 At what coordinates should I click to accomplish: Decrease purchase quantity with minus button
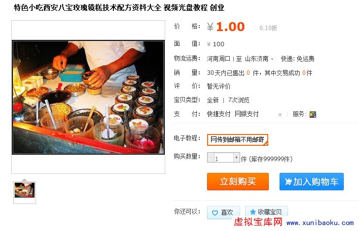[x=211, y=157]
